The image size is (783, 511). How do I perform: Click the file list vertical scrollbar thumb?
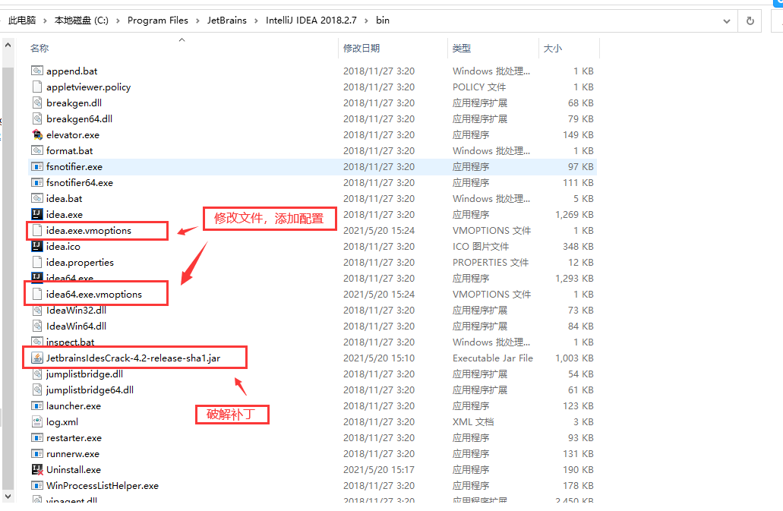8,277
